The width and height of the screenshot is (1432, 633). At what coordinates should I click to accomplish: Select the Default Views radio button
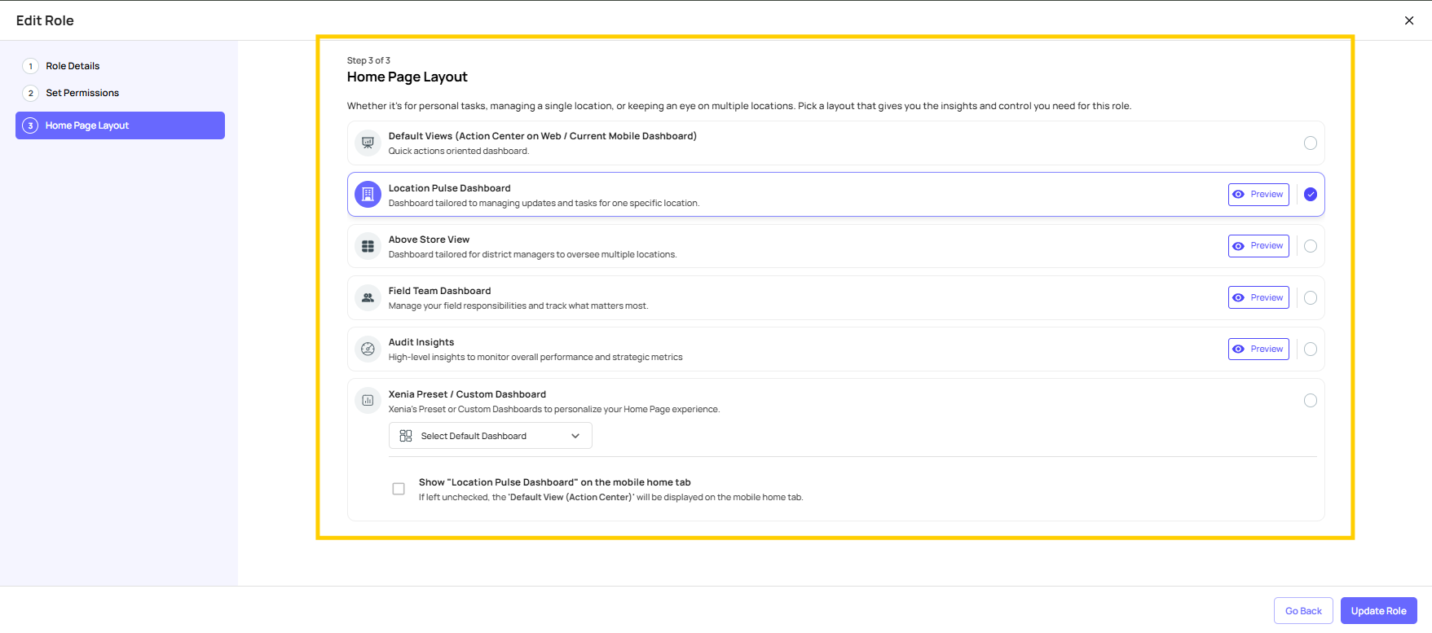(x=1310, y=143)
